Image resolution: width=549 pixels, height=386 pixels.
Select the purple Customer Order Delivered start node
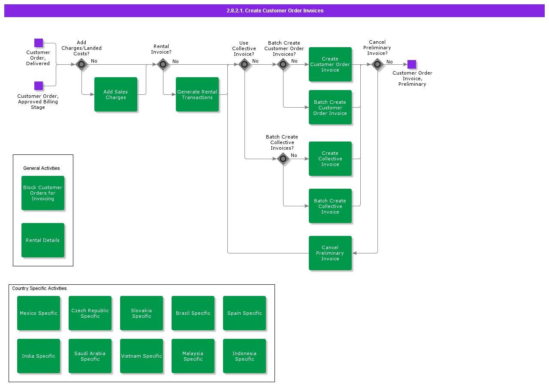pyautogui.click(x=38, y=43)
